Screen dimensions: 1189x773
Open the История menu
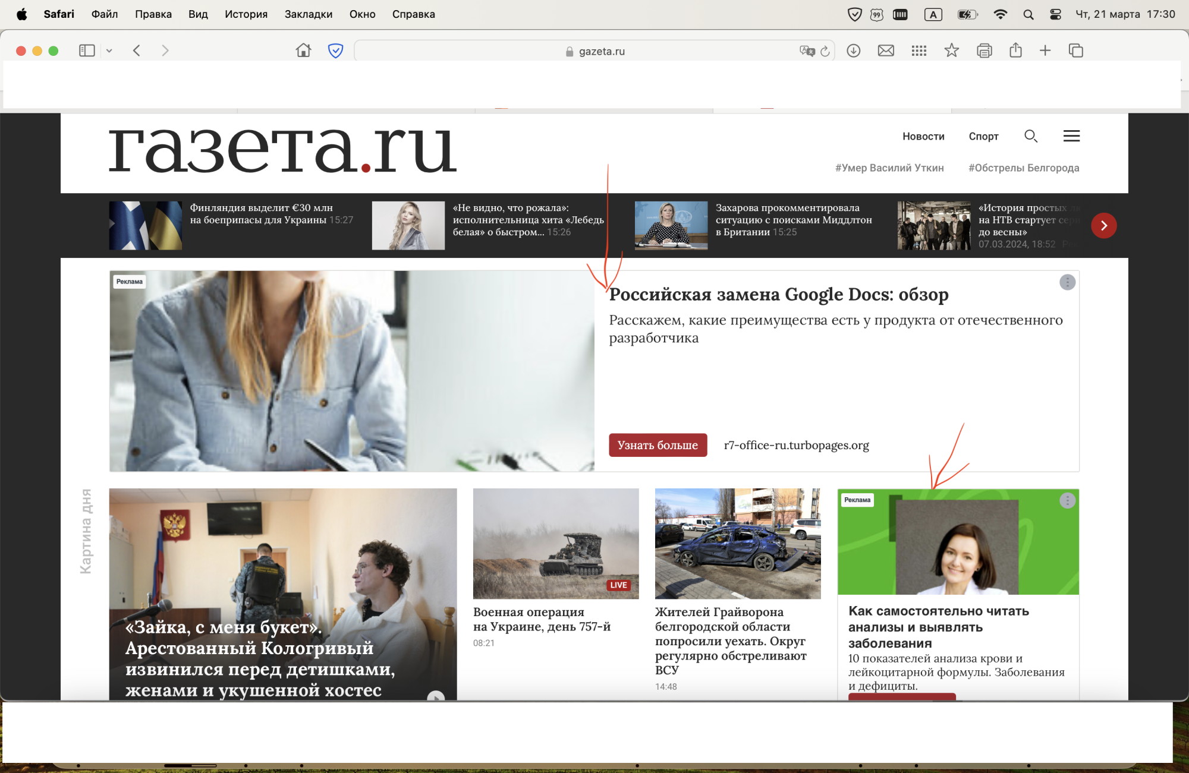[246, 14]
